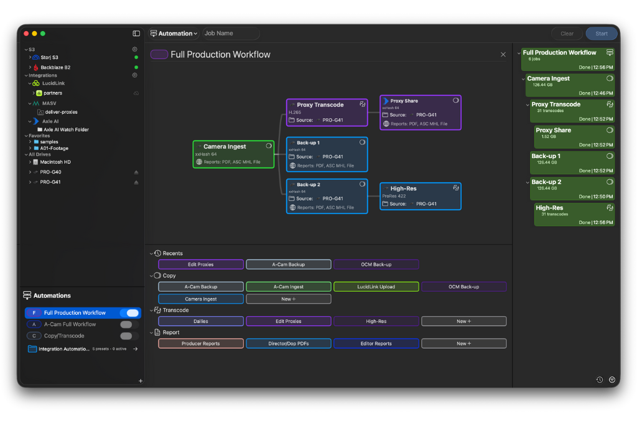The height and width of the screenshot is (425, 637).
Task: Select the Backblaze B2 storage item
Action: (x=55, y=67)
